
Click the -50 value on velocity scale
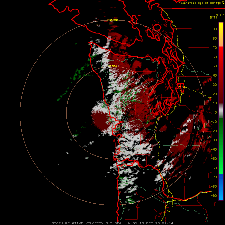(214, 159)
